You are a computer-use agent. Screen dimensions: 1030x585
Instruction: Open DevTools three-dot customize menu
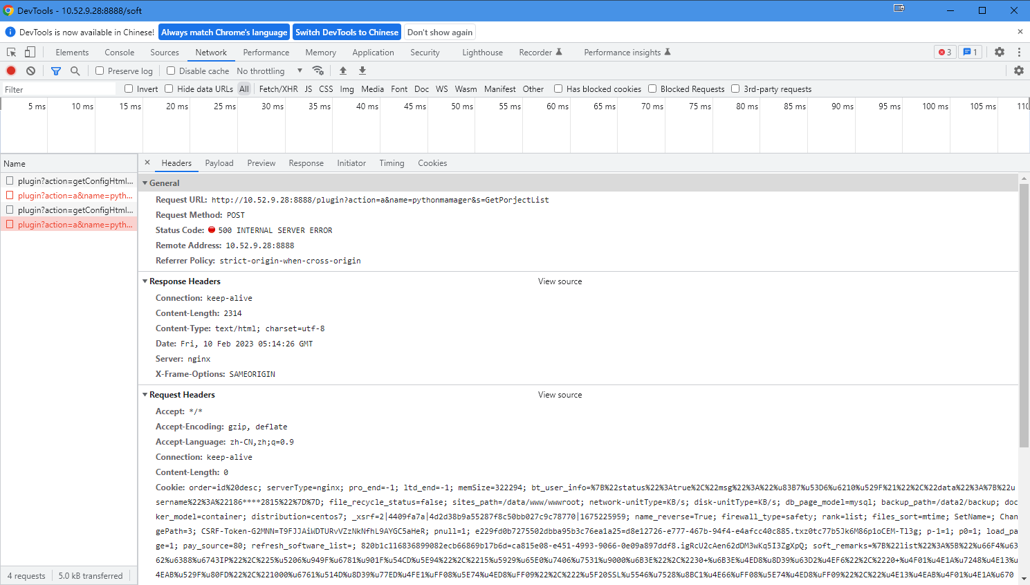(x=1019, y=52)
